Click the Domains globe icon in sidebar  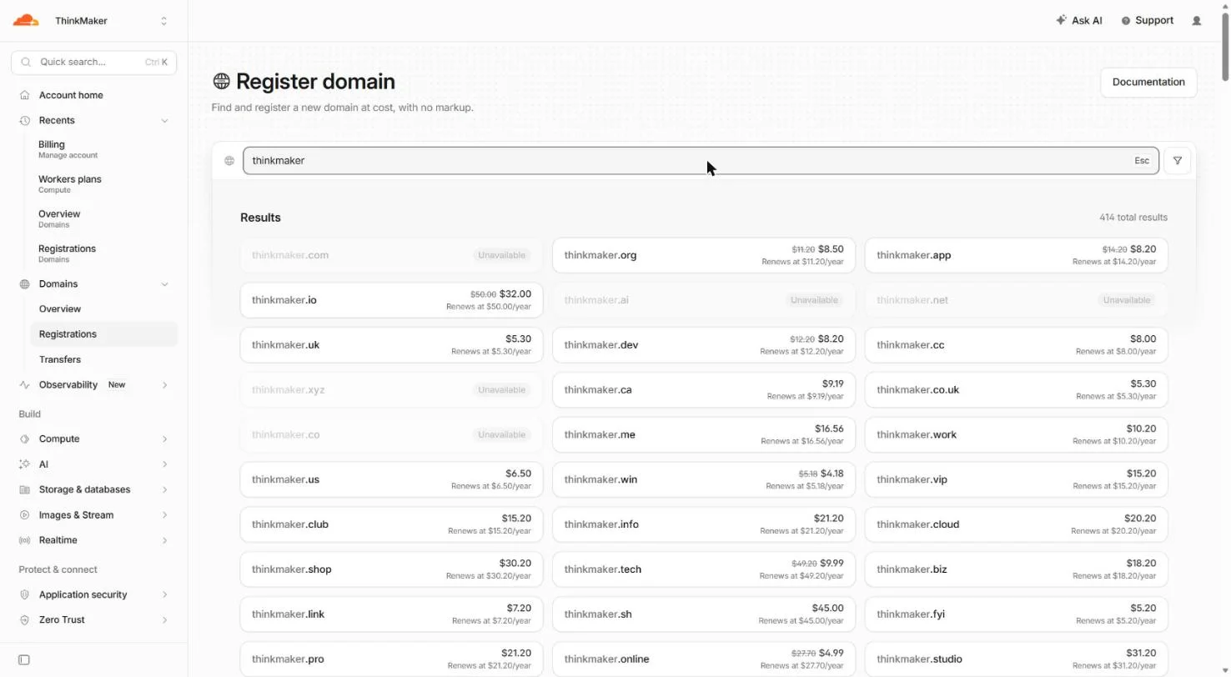click(25, 283)
